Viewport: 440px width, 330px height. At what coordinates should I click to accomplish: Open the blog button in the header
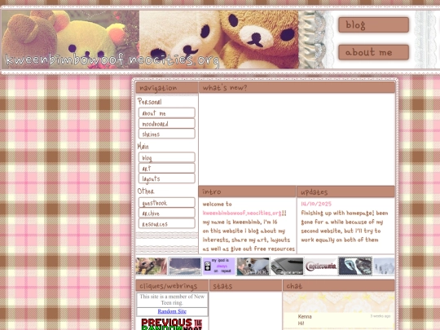[373, 25]
